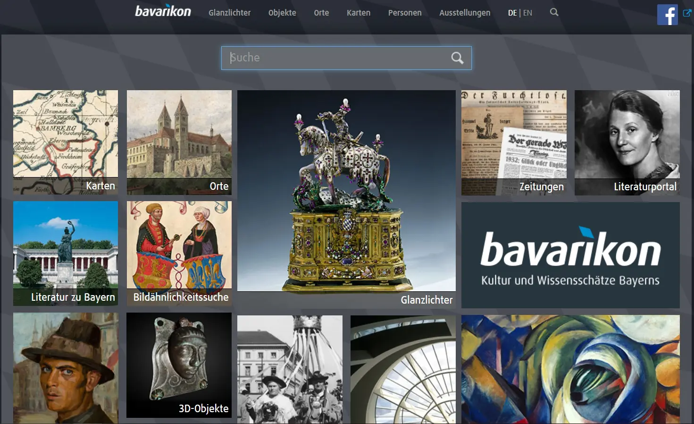694x424 pixels.
Task: Click the external link arrow icon
Action: [x=687, y=13]
